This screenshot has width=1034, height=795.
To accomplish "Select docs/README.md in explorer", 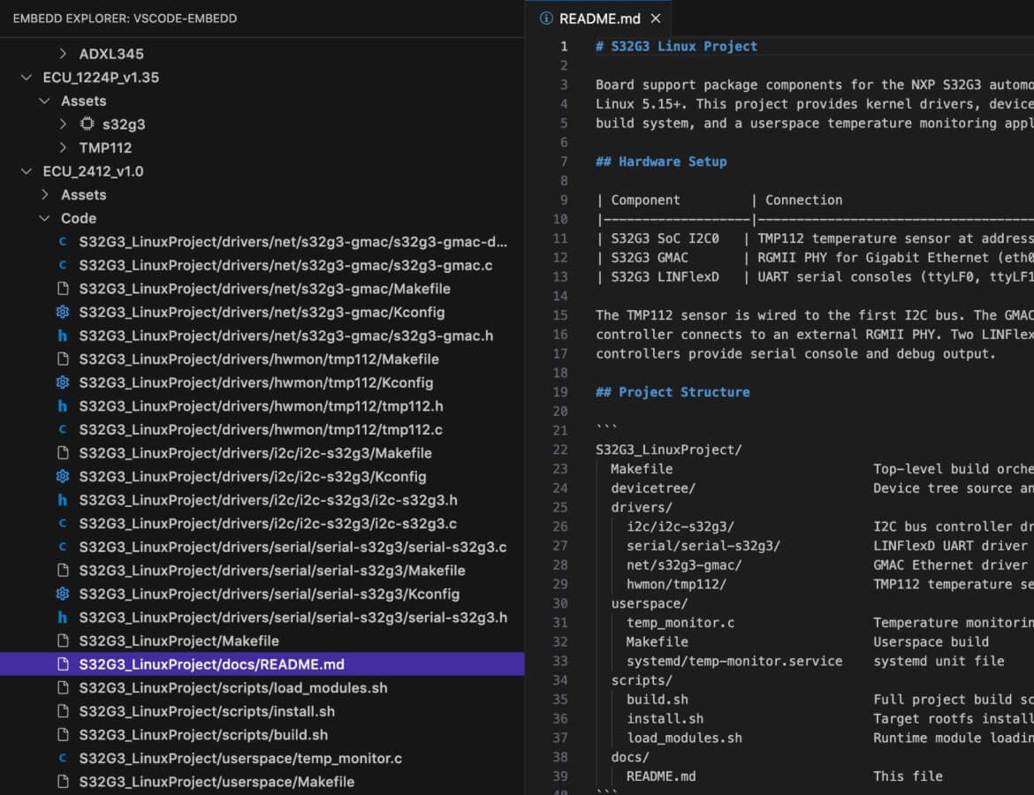I will point(262,664).
